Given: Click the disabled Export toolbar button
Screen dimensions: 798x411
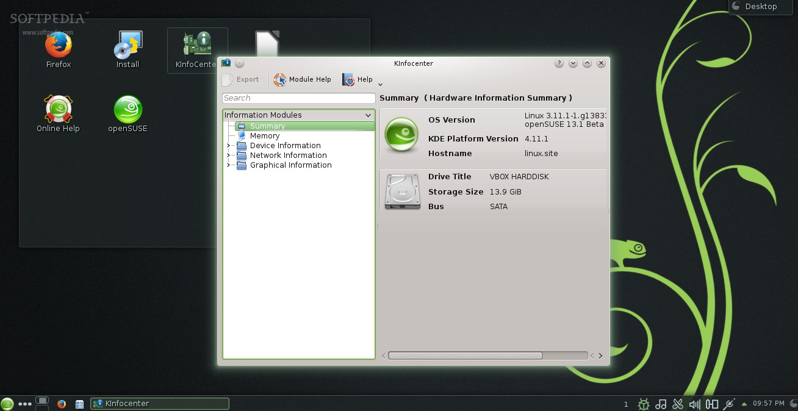Looking at the screenshot, I should coord(240,79).
